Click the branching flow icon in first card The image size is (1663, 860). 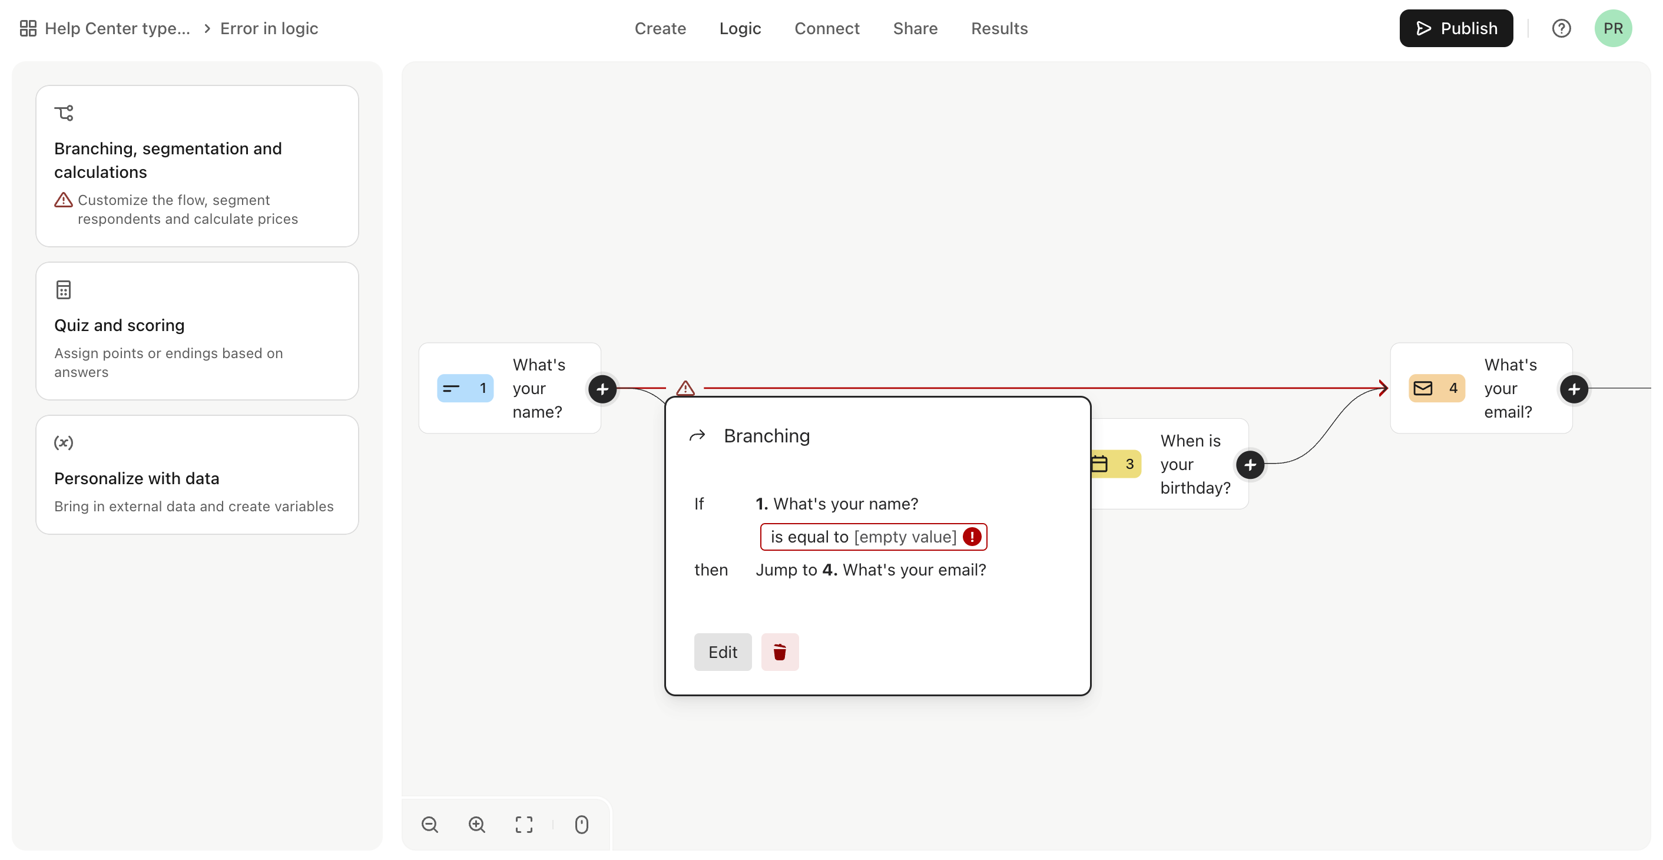click(x=64, y=113)
